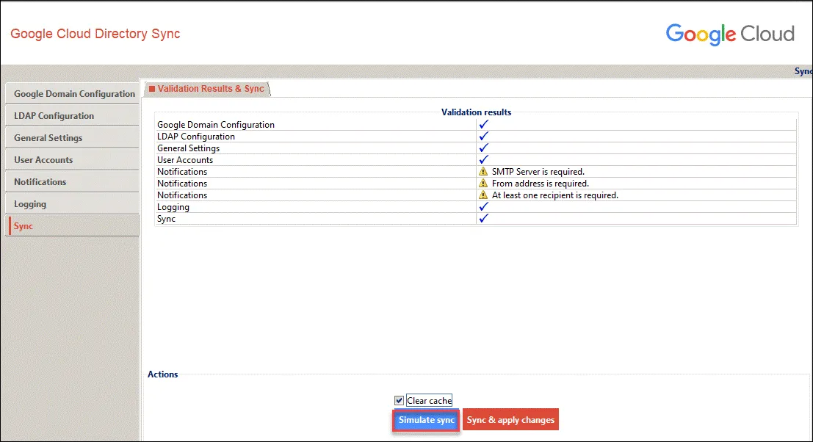
Task: Click Google Domain Configuration validation row label
Action: point(216,125)
